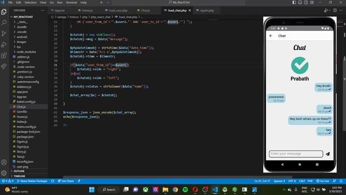Tap the back arrow in emulator Chat header
Viewport: 346px width, 195px height.
tap(271, 36)
